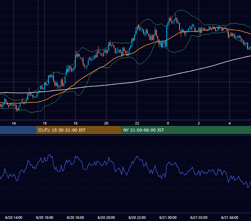Click the 6/21 04:00 time label
The image size is (251, 221).
tap(230, 217)
